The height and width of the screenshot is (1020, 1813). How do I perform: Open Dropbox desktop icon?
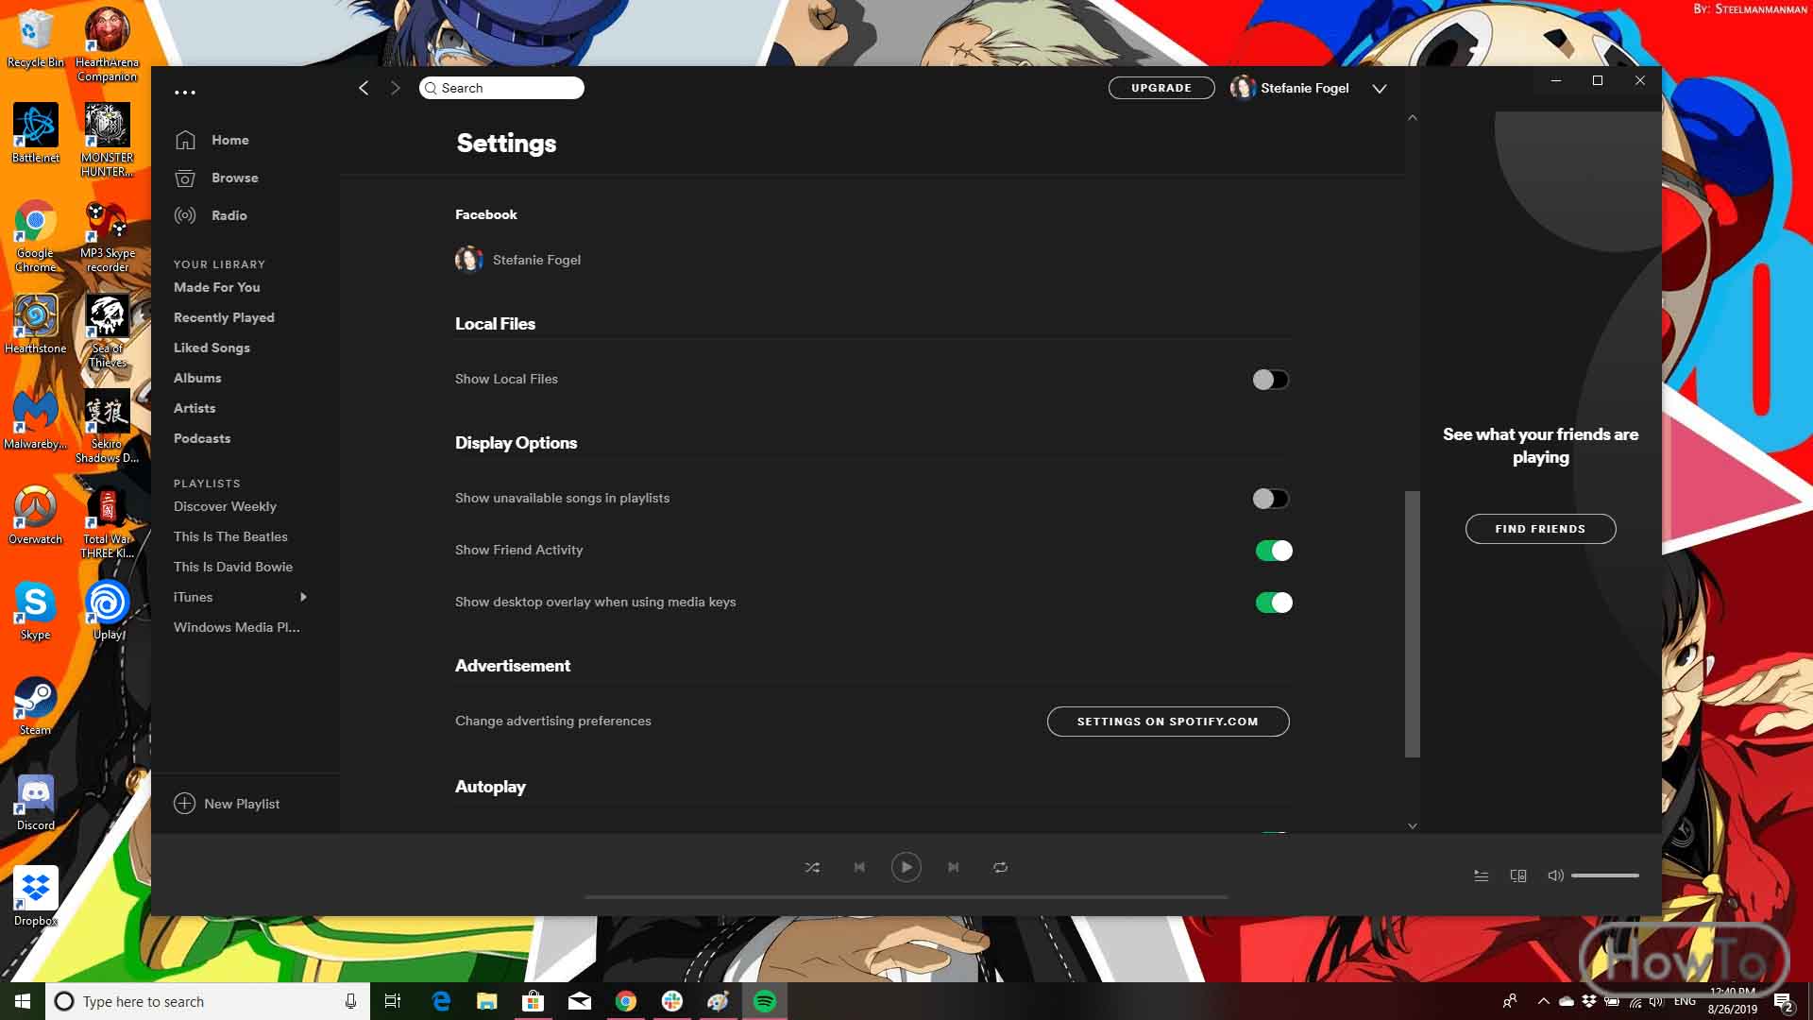tap(36, 897)
